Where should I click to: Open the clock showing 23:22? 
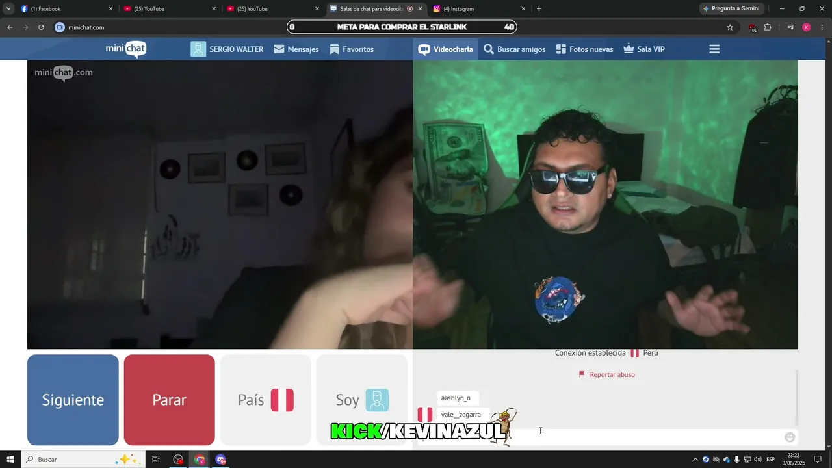point(794,460)
